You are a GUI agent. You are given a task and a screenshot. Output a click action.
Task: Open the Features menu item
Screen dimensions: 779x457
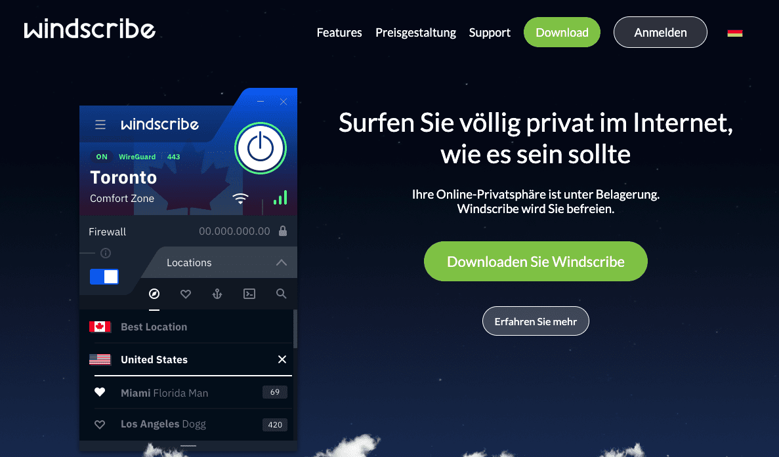(x=339, y=33)
